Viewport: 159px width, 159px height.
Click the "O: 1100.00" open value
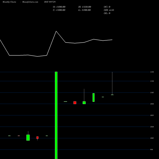[x=59, y=7]
